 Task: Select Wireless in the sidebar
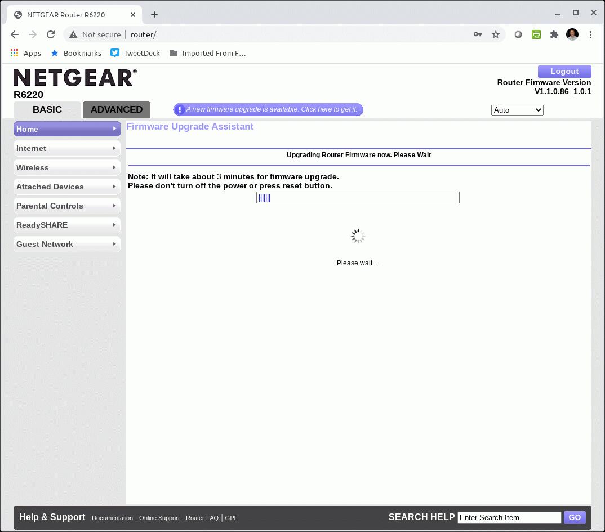pos(66,167)
